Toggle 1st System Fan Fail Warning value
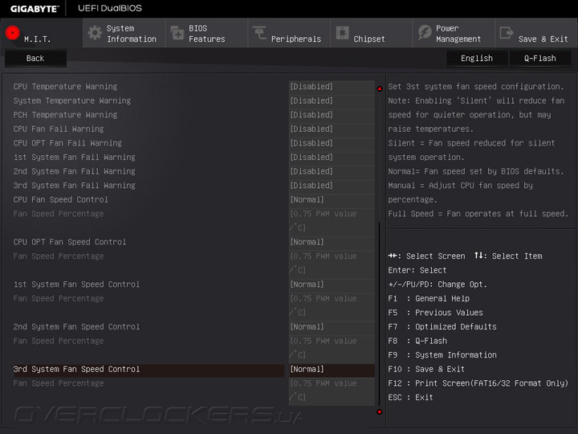This screenshot has height=434, width=578. pos(332,158)
